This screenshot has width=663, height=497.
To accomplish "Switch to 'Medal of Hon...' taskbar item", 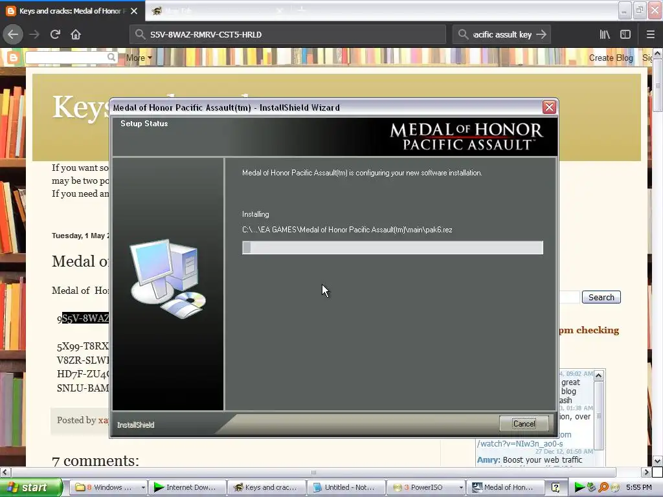I will pos(504,487).
